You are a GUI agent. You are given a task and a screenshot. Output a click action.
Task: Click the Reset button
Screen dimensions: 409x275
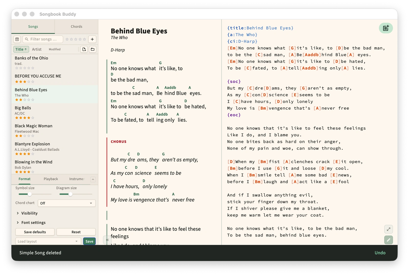76,232
